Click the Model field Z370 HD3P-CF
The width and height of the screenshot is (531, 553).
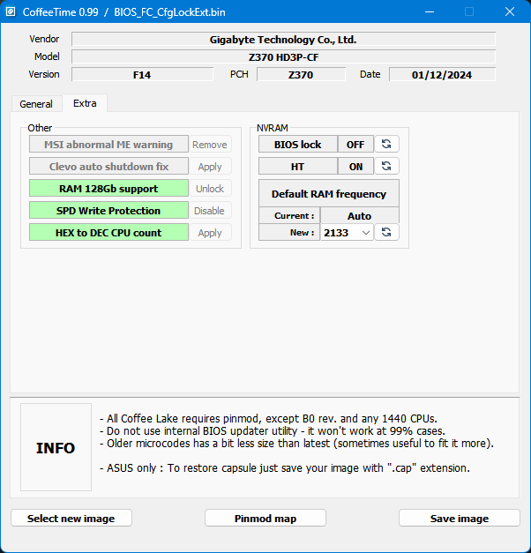tap(283, 57)
